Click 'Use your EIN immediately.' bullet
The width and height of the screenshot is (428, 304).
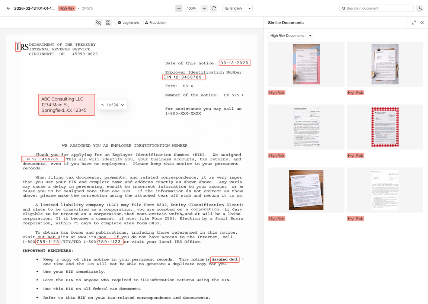click(74, 272)
